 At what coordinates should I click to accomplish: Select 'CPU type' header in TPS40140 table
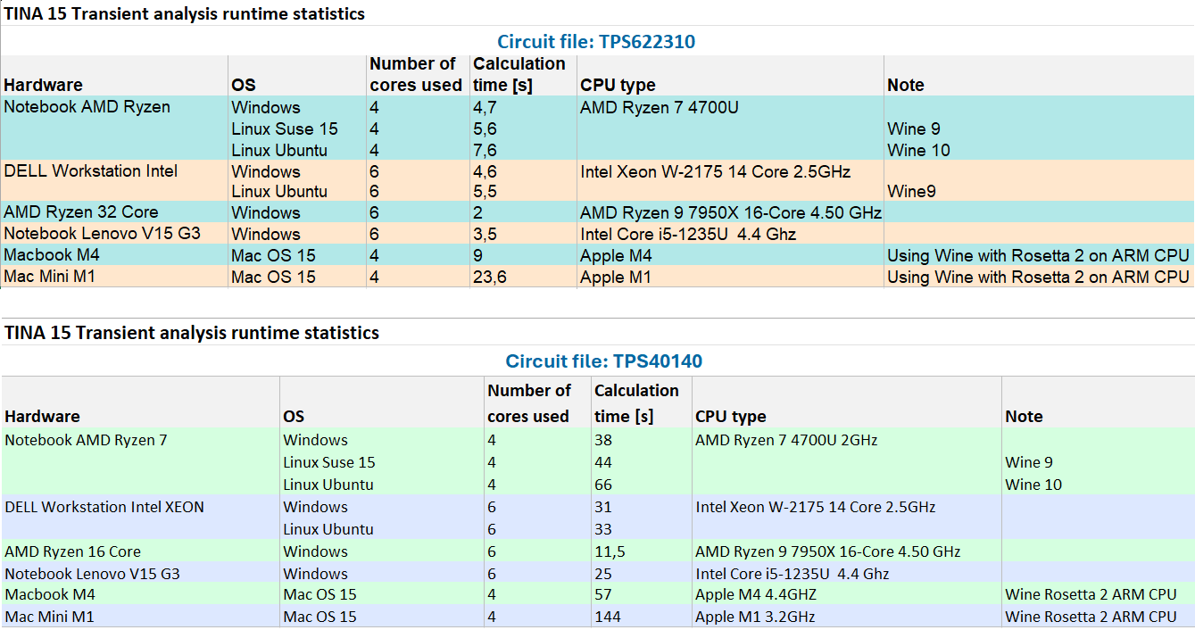(730, 417)
